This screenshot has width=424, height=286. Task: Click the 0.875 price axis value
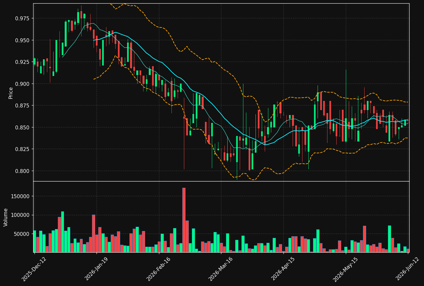tap(23, 105)
